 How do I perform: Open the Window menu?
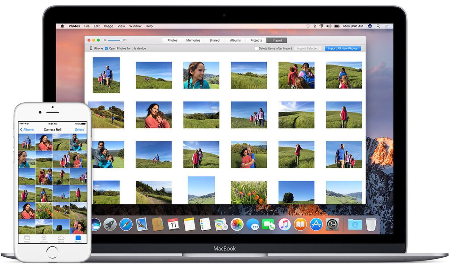(135, 26)
